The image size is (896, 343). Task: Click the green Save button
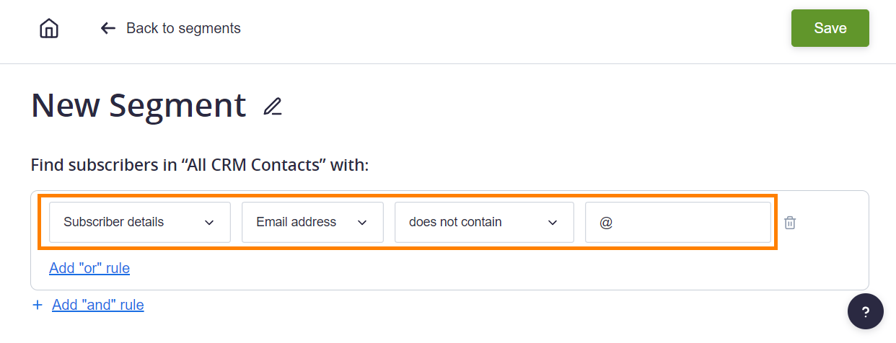pos(830,28)
